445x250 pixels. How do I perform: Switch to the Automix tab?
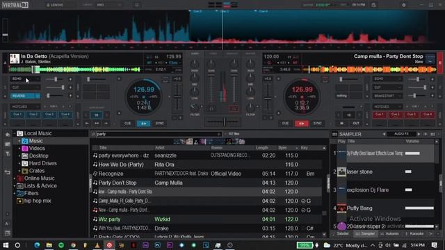[x=390, y=234]
